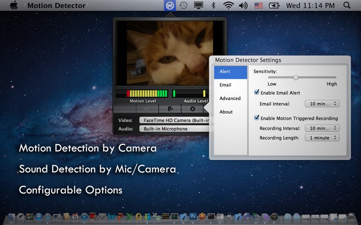Click the volume speaker icon
The image size is (361, 225).
point(243,5)
